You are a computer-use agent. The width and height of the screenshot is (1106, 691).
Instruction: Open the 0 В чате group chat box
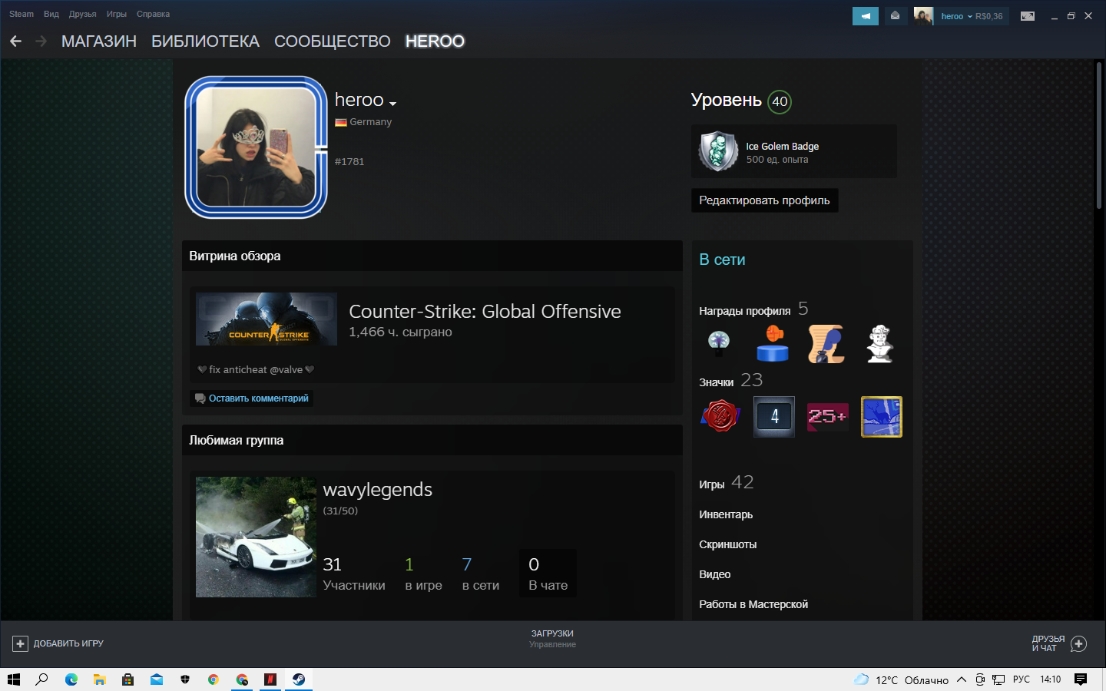pos(548,574)
